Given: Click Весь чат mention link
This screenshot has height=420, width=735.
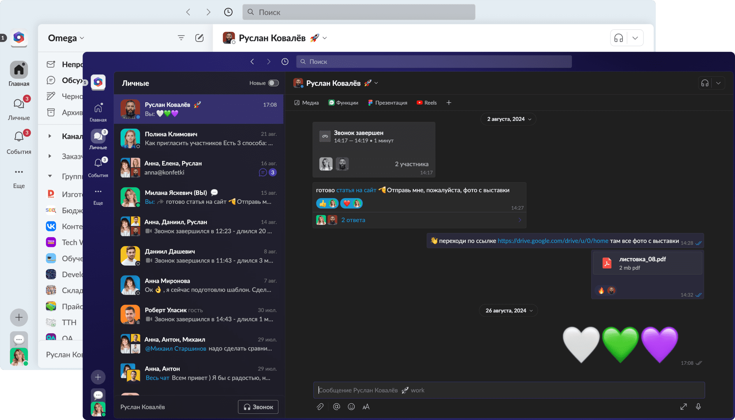Looking at the screenshot, I should 157,378.
